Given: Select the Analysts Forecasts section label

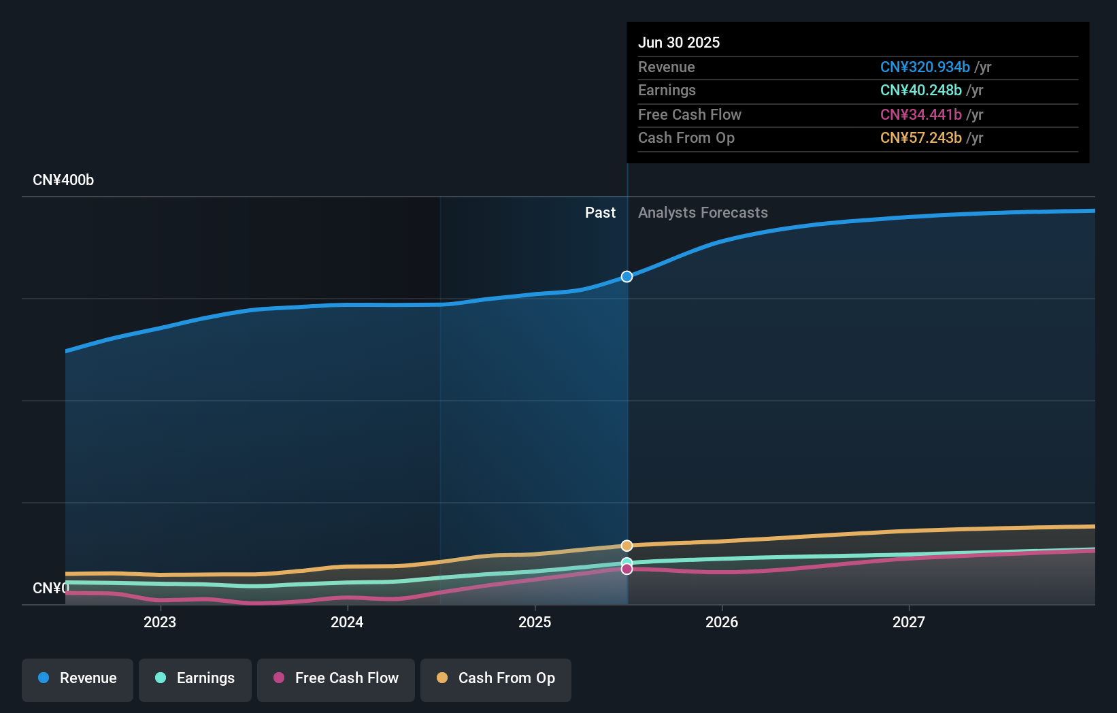Looking at the screenshot, I should tap(703, 212).
